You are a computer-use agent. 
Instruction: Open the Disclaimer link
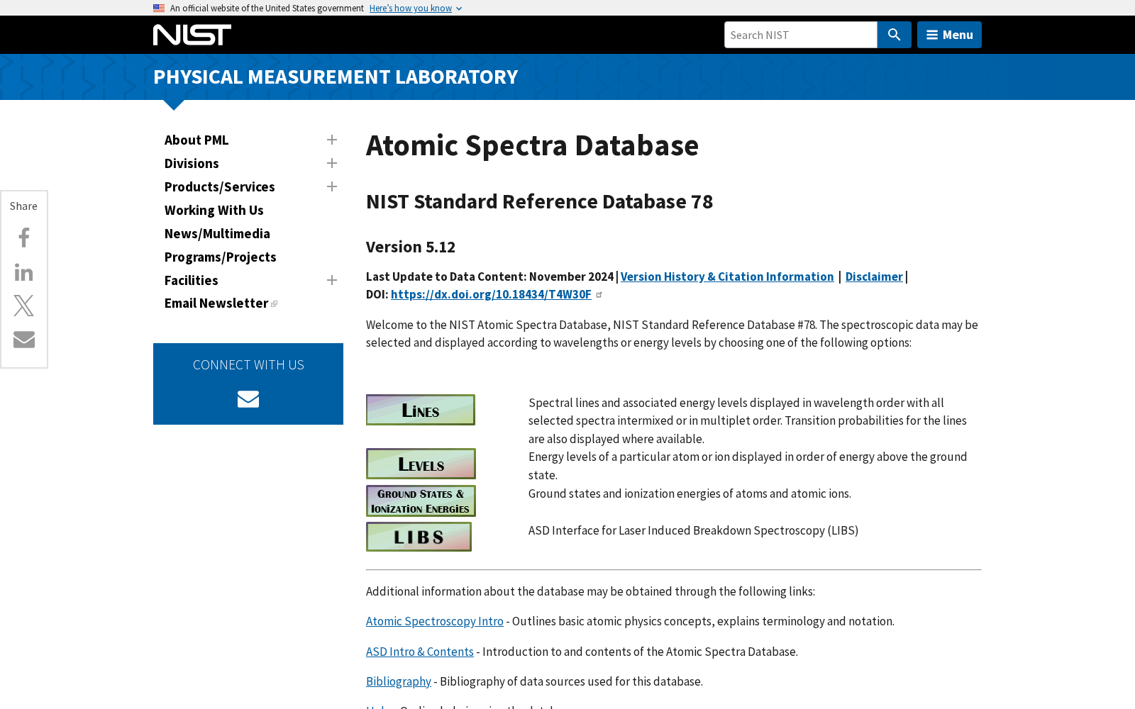pyautogui.click(x=874, y=277)
